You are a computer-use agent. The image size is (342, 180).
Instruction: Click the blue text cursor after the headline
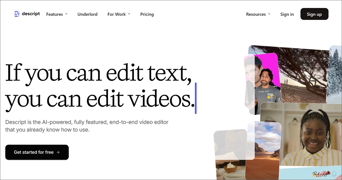pos(196,98)
